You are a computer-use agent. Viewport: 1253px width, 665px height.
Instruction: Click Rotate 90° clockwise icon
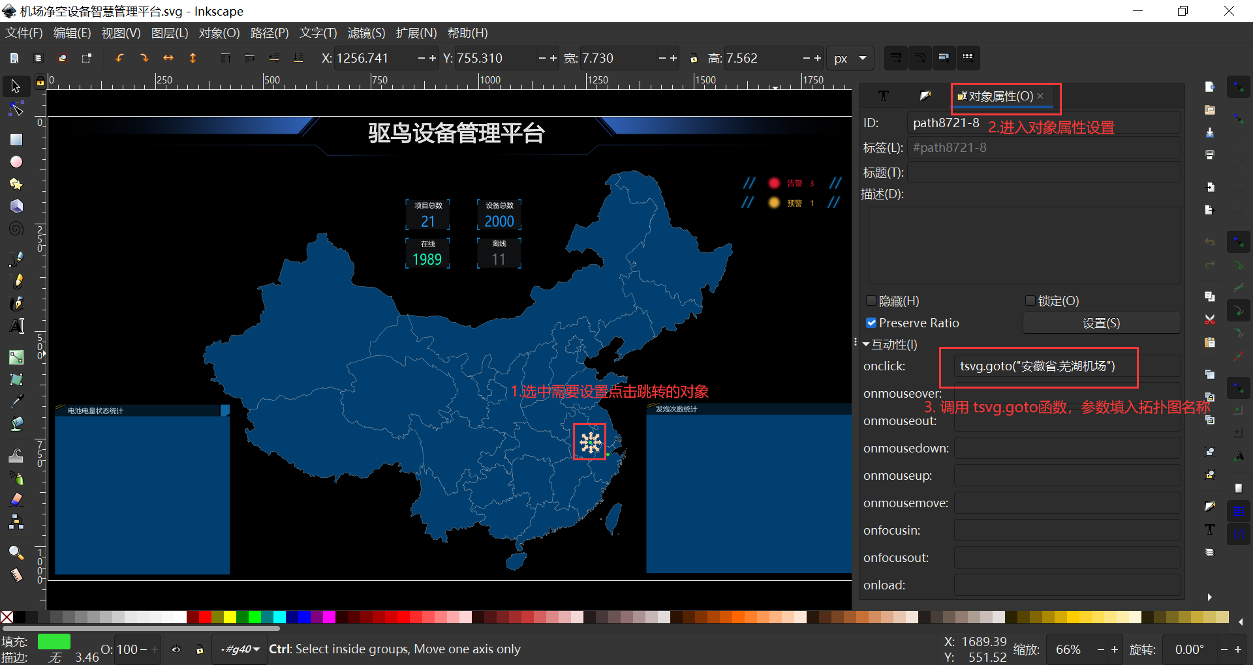point(144,58)
